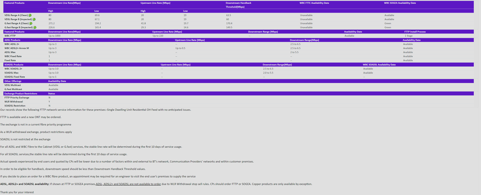Image resolution: width=481 pixels, height=195 pixels.
Task: Select the value '165.4' in G.fast Range B
Action: pos(98,27)
